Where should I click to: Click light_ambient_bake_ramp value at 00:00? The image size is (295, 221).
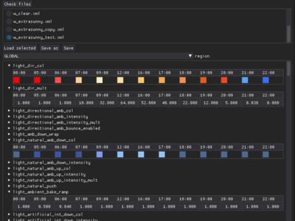point(23,207)
